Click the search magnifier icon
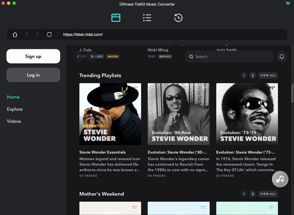This screenshot has width=294, height=215. click(x=191, y=56)
